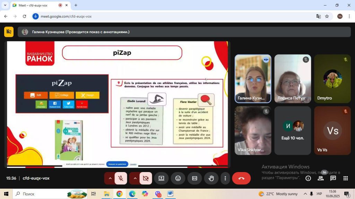
Task: Open Chrome's three-dot menu
Action: [x=349, y=16]
